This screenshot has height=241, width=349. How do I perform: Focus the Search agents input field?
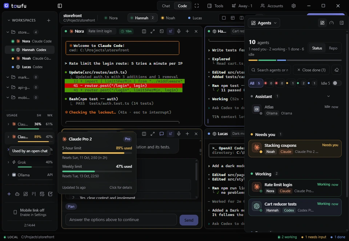(270, 70)
